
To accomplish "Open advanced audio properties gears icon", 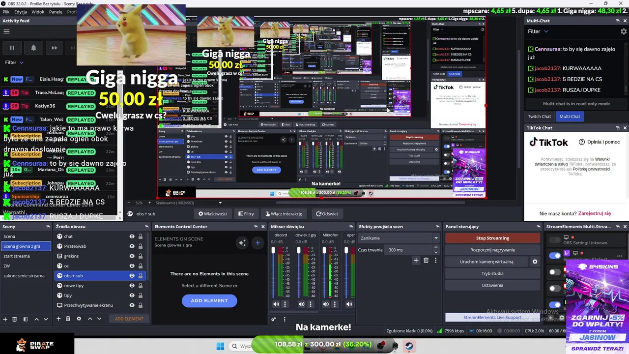I will 274,319.
